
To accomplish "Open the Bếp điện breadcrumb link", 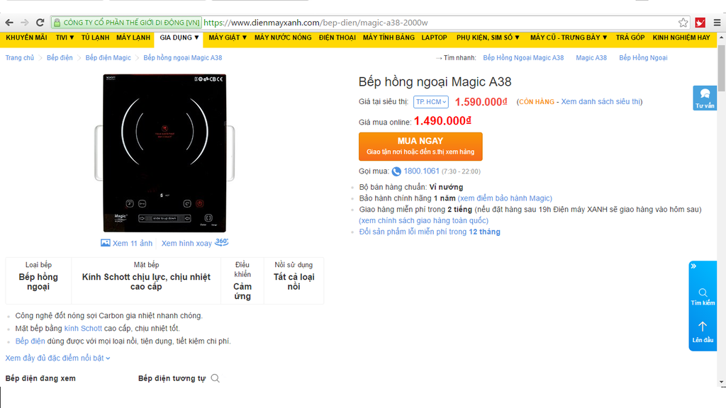I will (x=60, y=58).
